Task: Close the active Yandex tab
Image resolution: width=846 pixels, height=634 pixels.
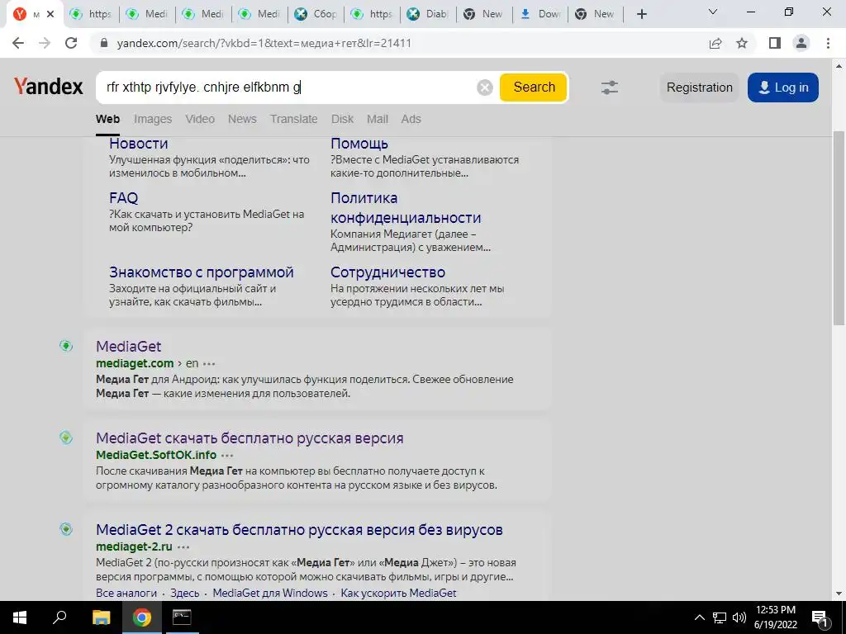Action: click(x=50, y=14)
